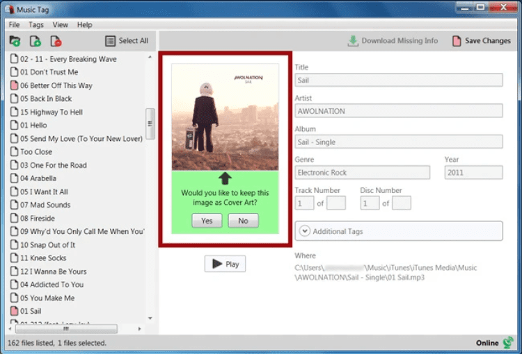The height and width of the screenshot is (354, 522).
Task: Select 04 Addicted To You
Action: tap(52, 285)
